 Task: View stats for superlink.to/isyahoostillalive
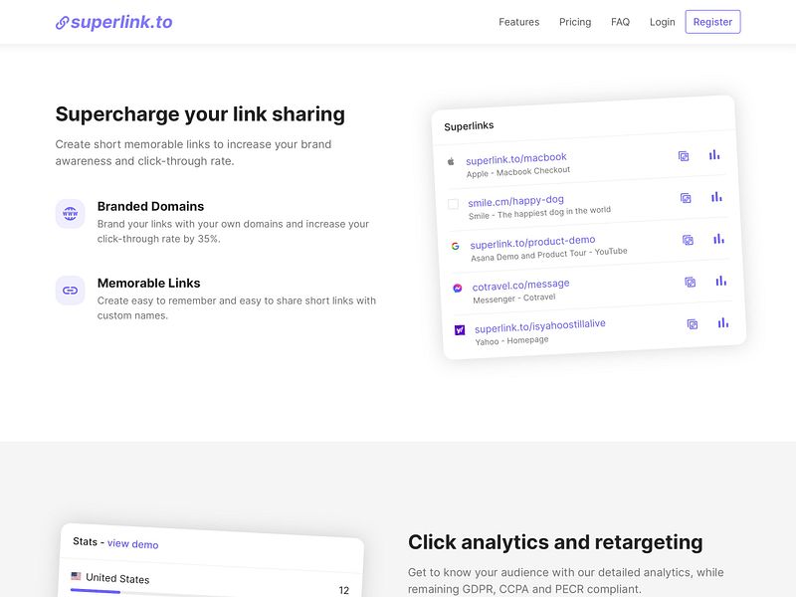coord(723,322)
